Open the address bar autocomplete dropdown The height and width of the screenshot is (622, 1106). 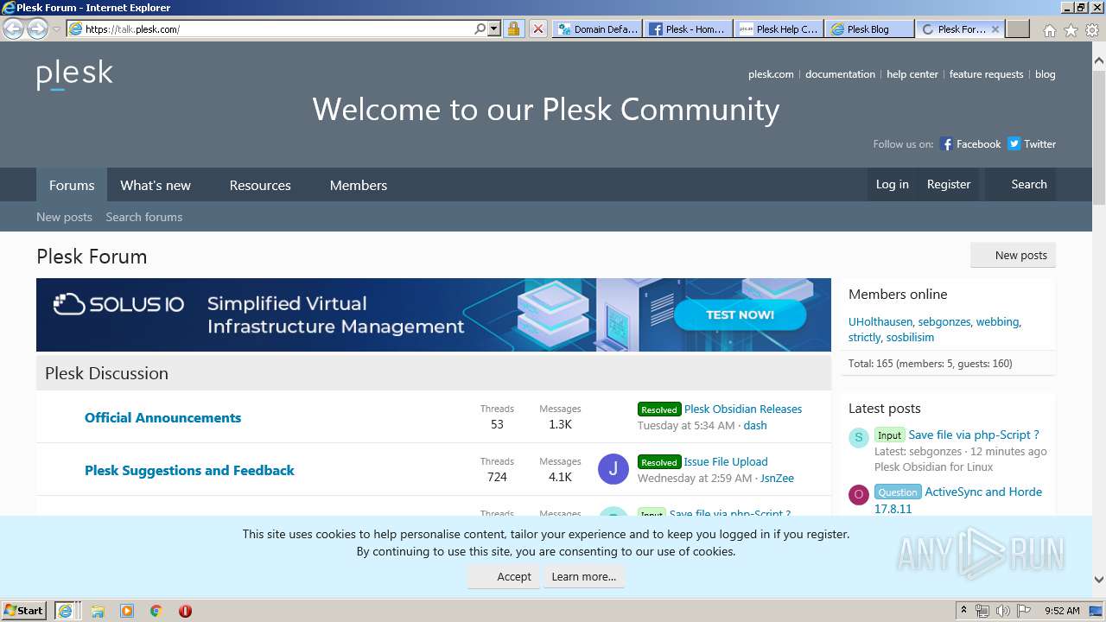pos(494,29)
